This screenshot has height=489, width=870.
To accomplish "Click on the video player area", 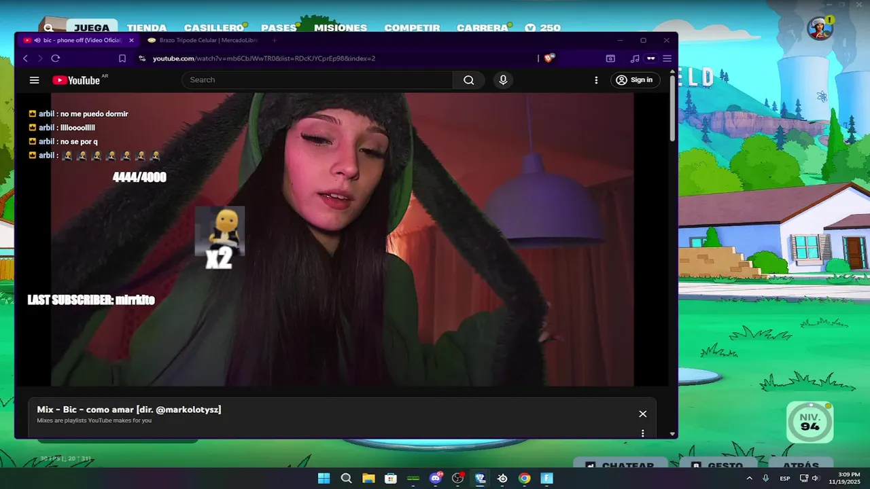I will coord(343,239).
